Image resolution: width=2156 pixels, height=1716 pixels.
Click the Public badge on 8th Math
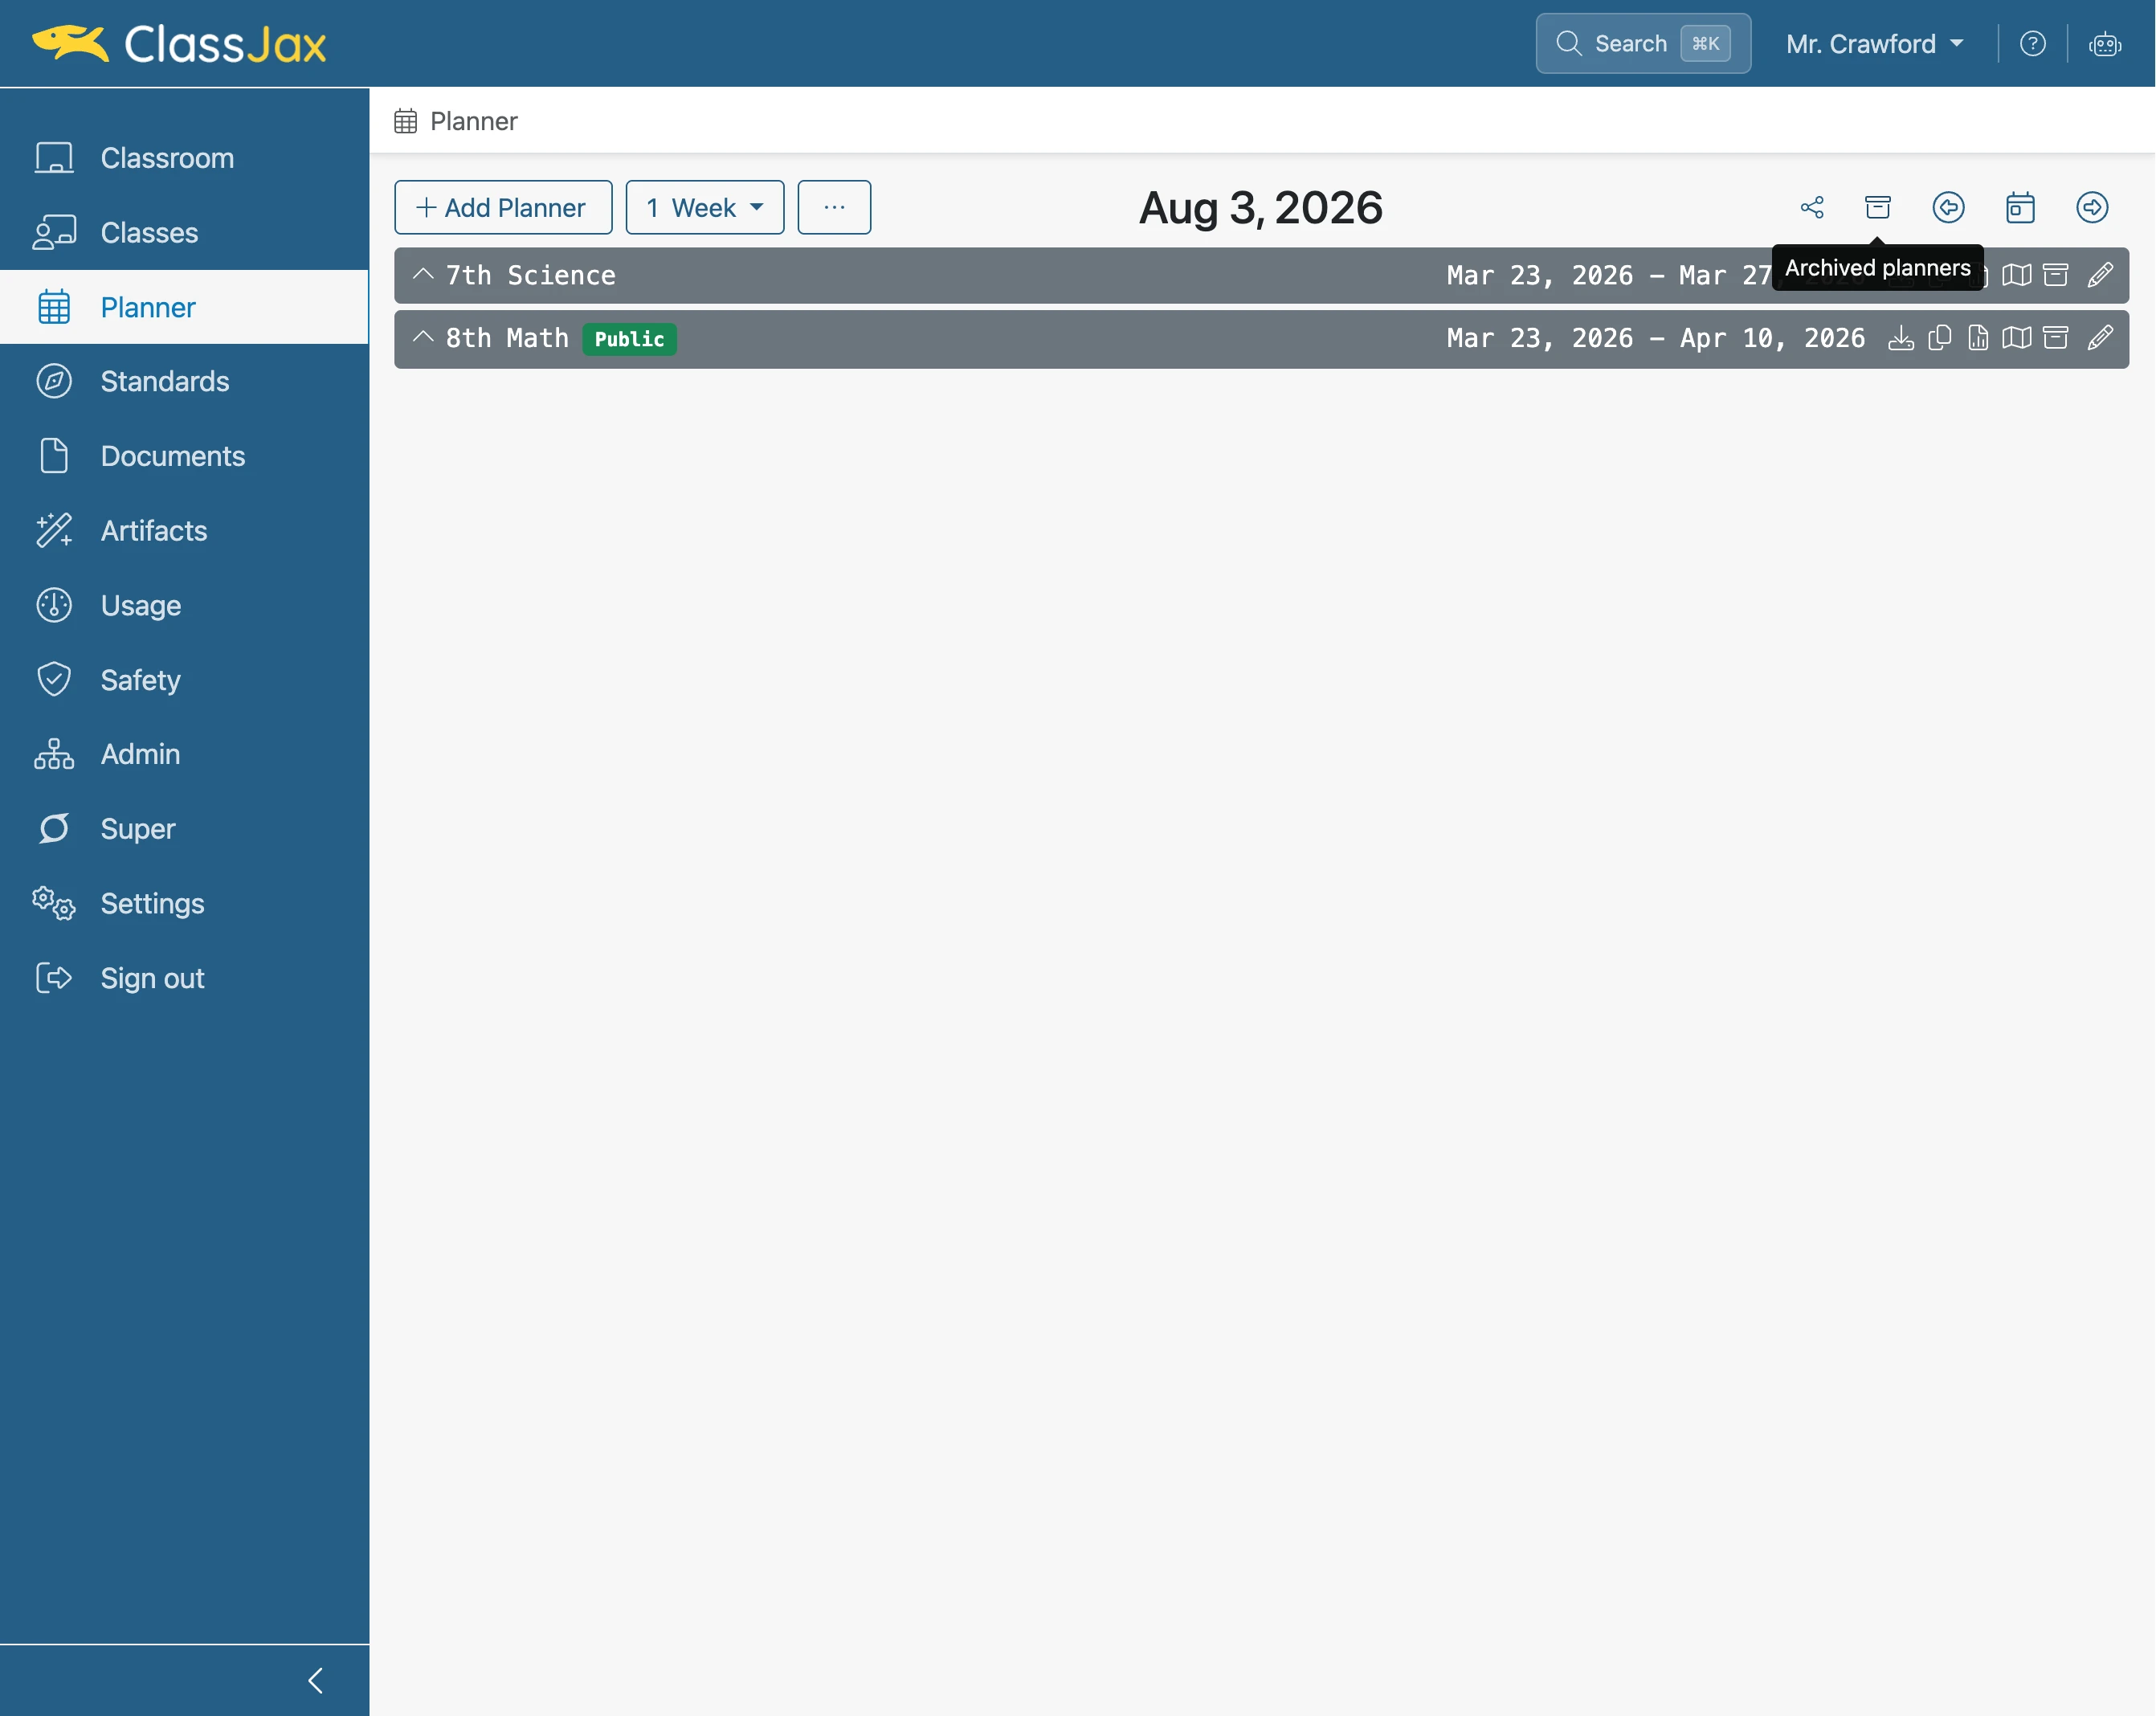[x=629, y=339]
